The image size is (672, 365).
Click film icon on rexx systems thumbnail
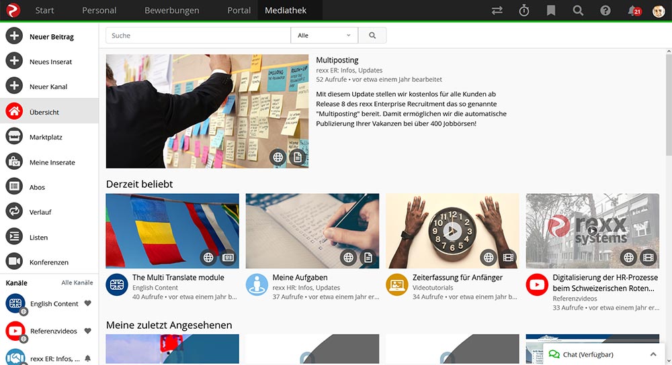[648, 258]
